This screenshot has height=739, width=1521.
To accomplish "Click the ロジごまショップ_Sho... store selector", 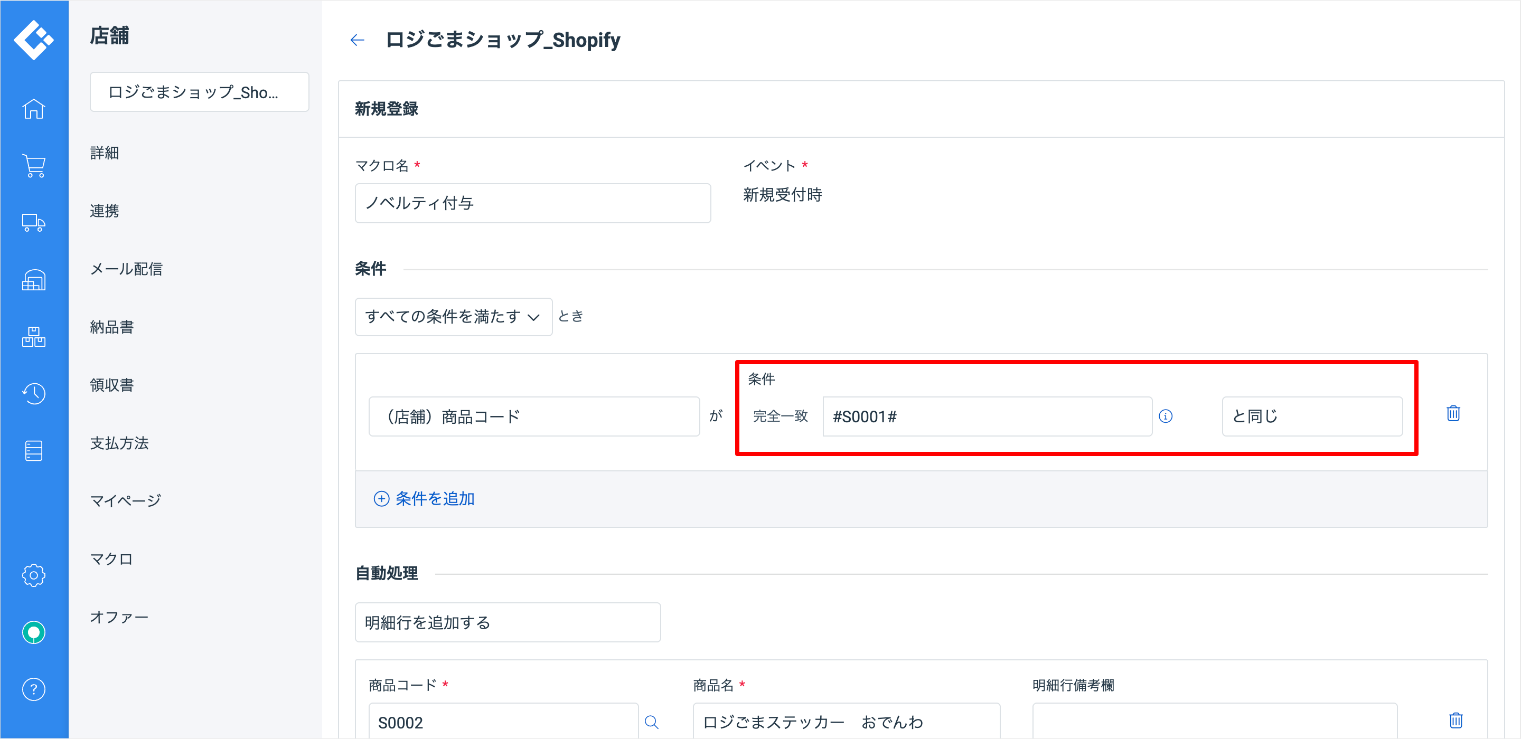I will click(x=199, y=92).
